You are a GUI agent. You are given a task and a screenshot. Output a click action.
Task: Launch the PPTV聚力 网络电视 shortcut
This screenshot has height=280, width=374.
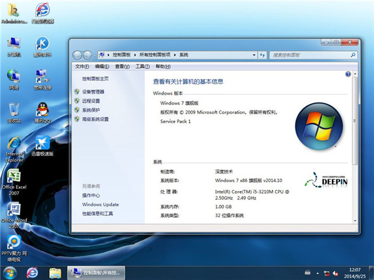pos(14,249)
